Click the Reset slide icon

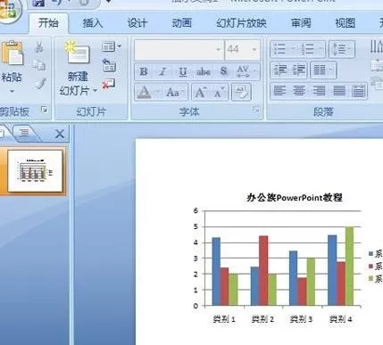click(109, 66)
